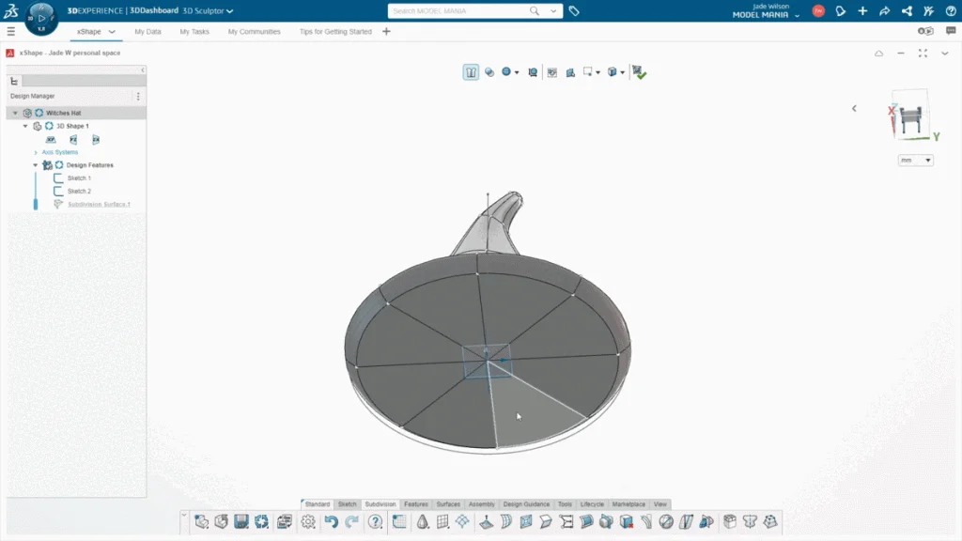Image resolution: width=962 pixels, height=541 pixels.
Task: Open the Settings gear in bottom toolbar
Action: coord(308,522)
